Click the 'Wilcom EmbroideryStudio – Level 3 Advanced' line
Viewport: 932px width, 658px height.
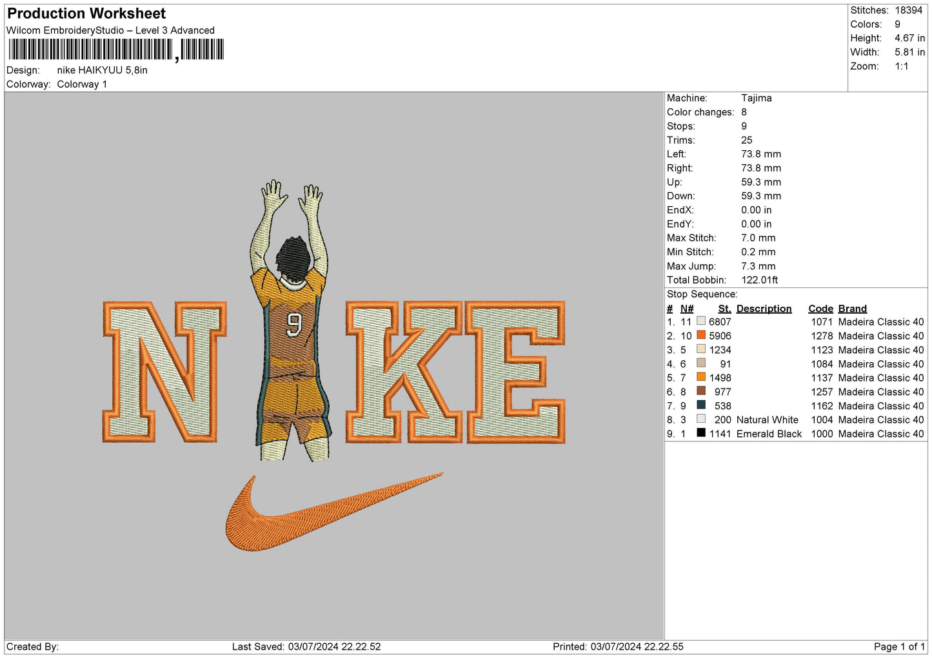[x=110, y=30]
